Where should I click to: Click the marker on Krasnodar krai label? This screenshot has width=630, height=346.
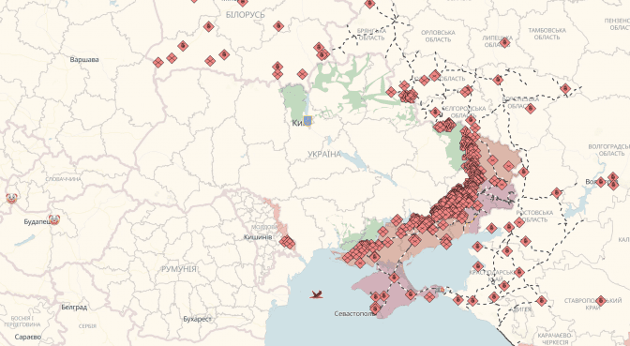(x=519, y=273)
